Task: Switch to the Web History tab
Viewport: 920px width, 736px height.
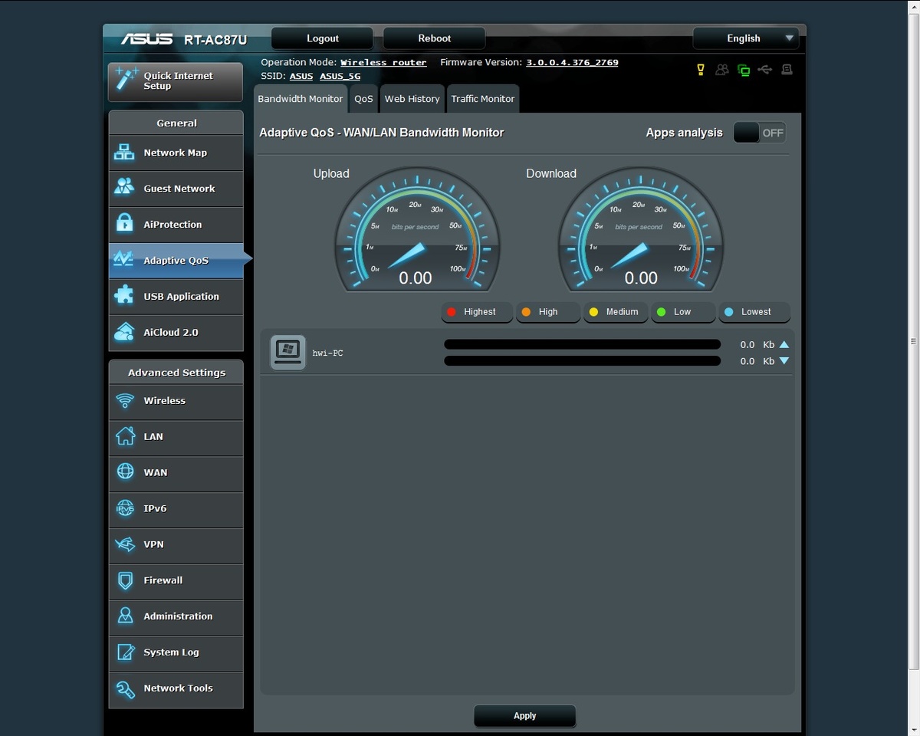Action: pyautogui.click(x=412, y=99)
